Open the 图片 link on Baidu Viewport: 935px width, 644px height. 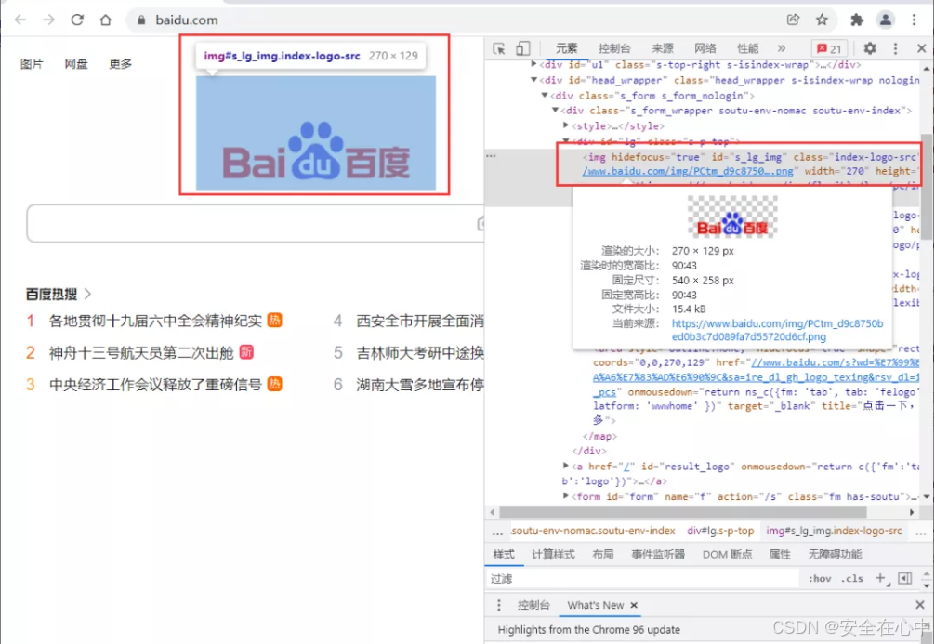(x=32, y=64)
